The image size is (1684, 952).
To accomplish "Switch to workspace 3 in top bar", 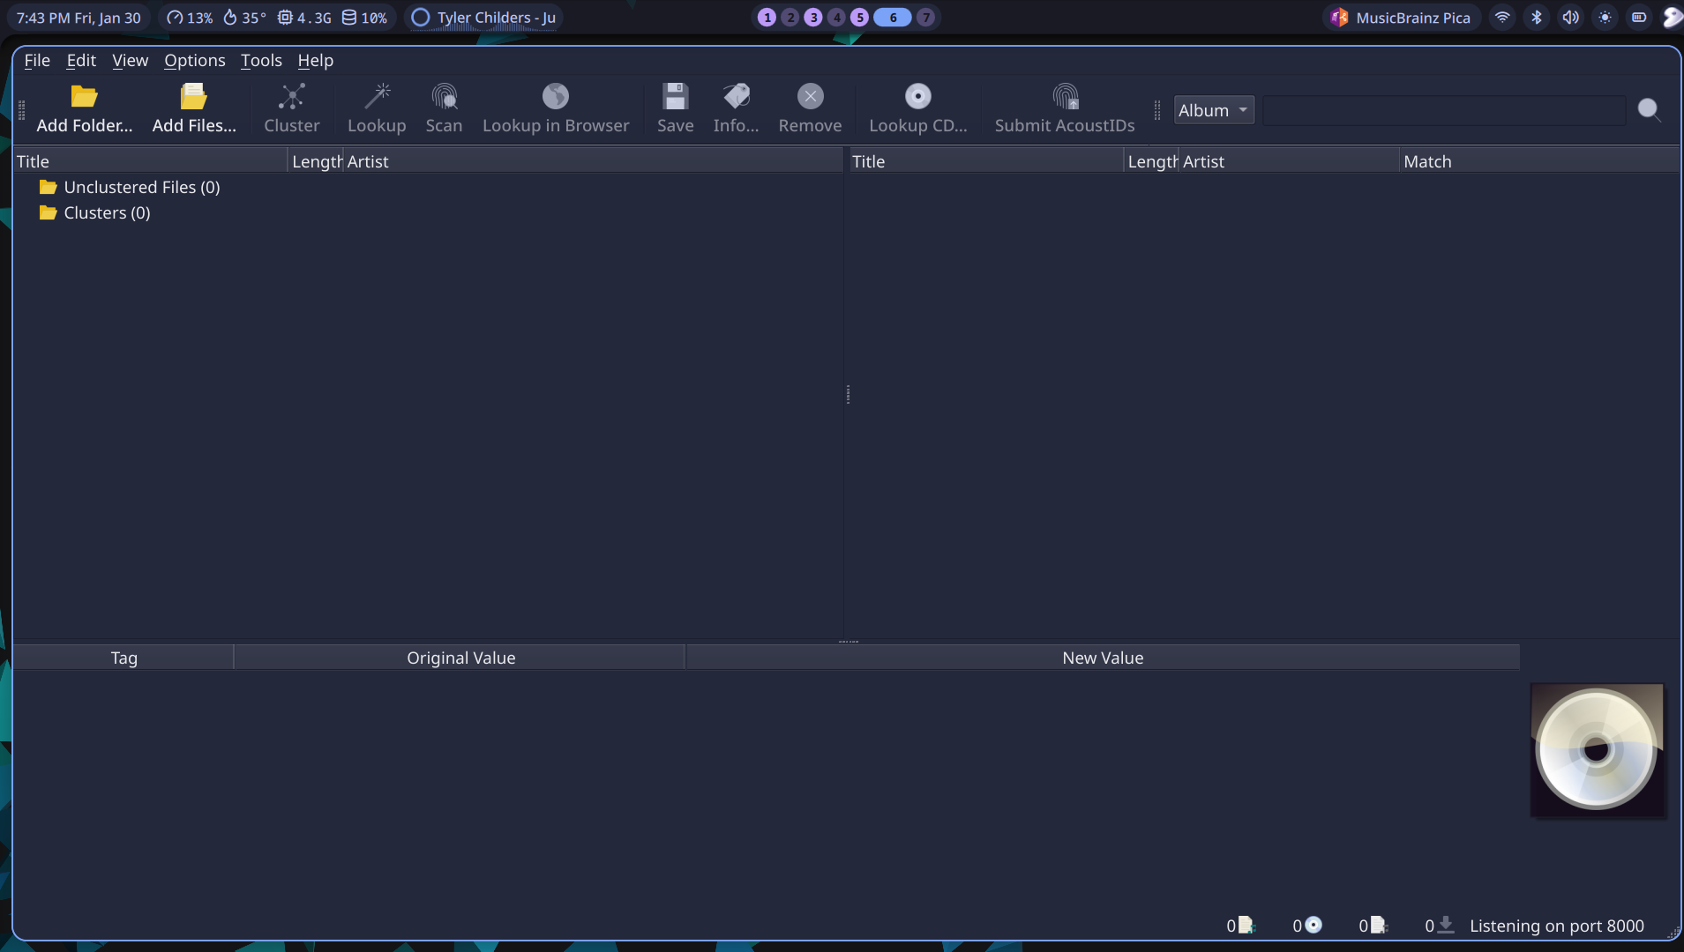I will click(x=813, y=18).
